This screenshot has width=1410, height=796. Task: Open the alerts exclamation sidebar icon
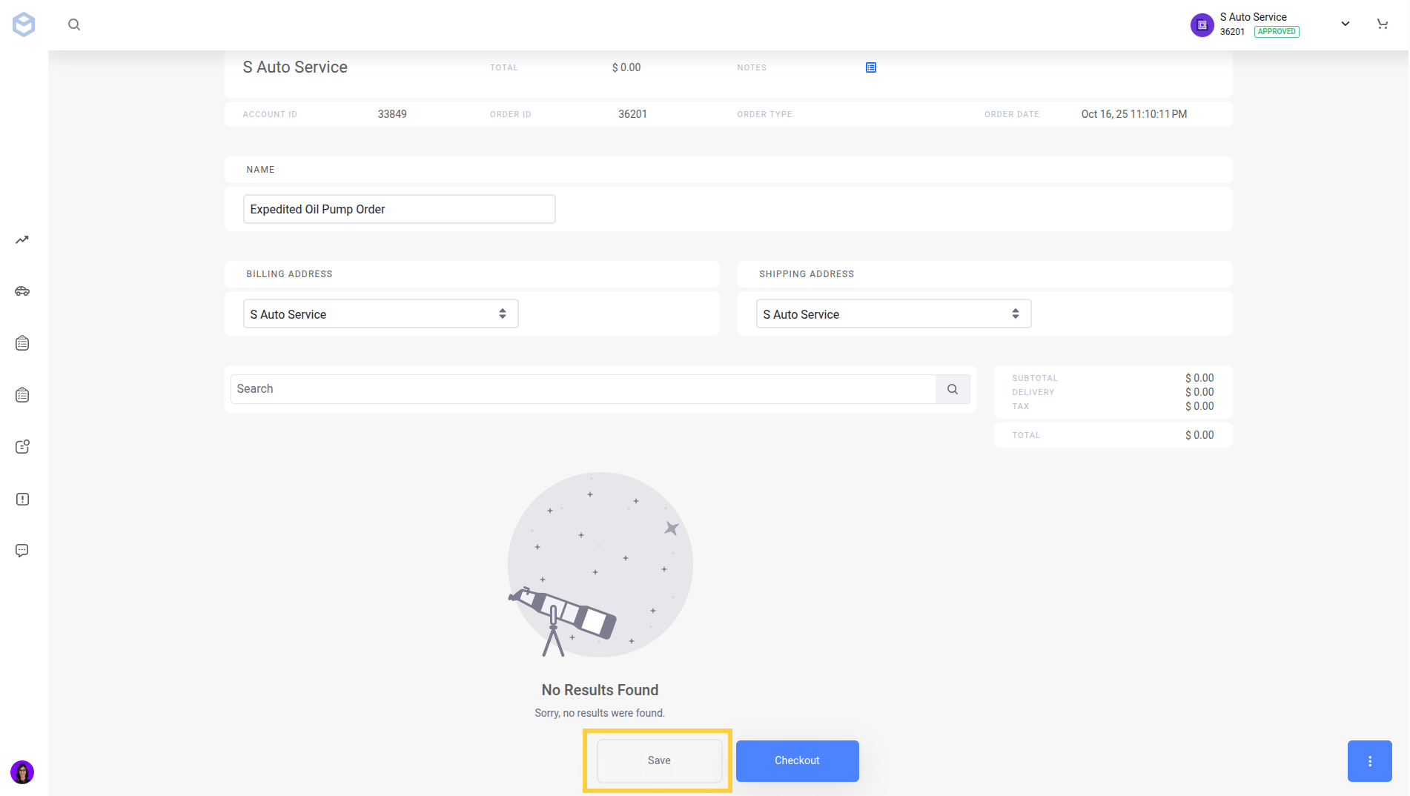(x=21, y=498)
